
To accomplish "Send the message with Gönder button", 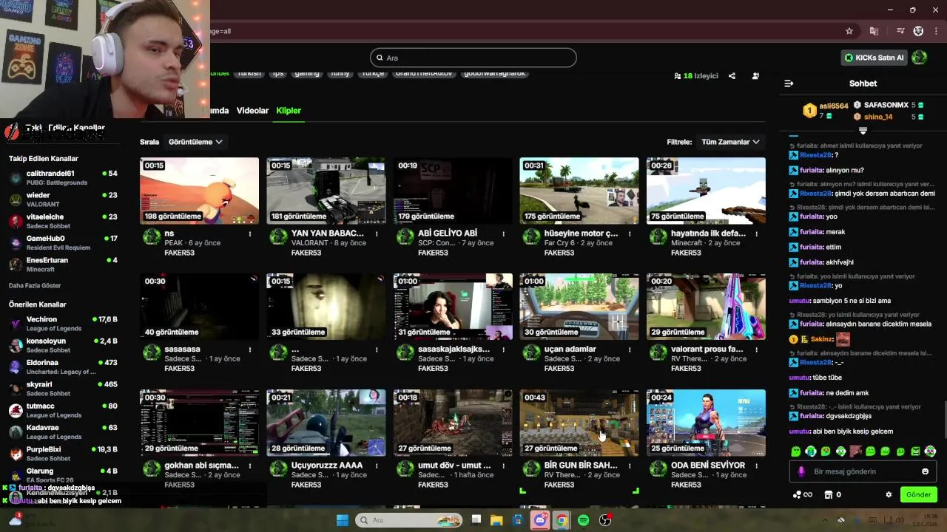I will [x=918, y=494].
